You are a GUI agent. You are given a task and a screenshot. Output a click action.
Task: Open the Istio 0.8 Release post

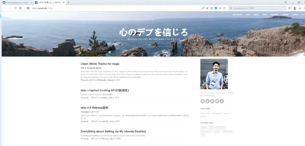pos(94,108)
